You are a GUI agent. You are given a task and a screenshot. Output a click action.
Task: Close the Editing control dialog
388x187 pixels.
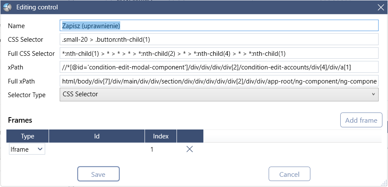381,7
